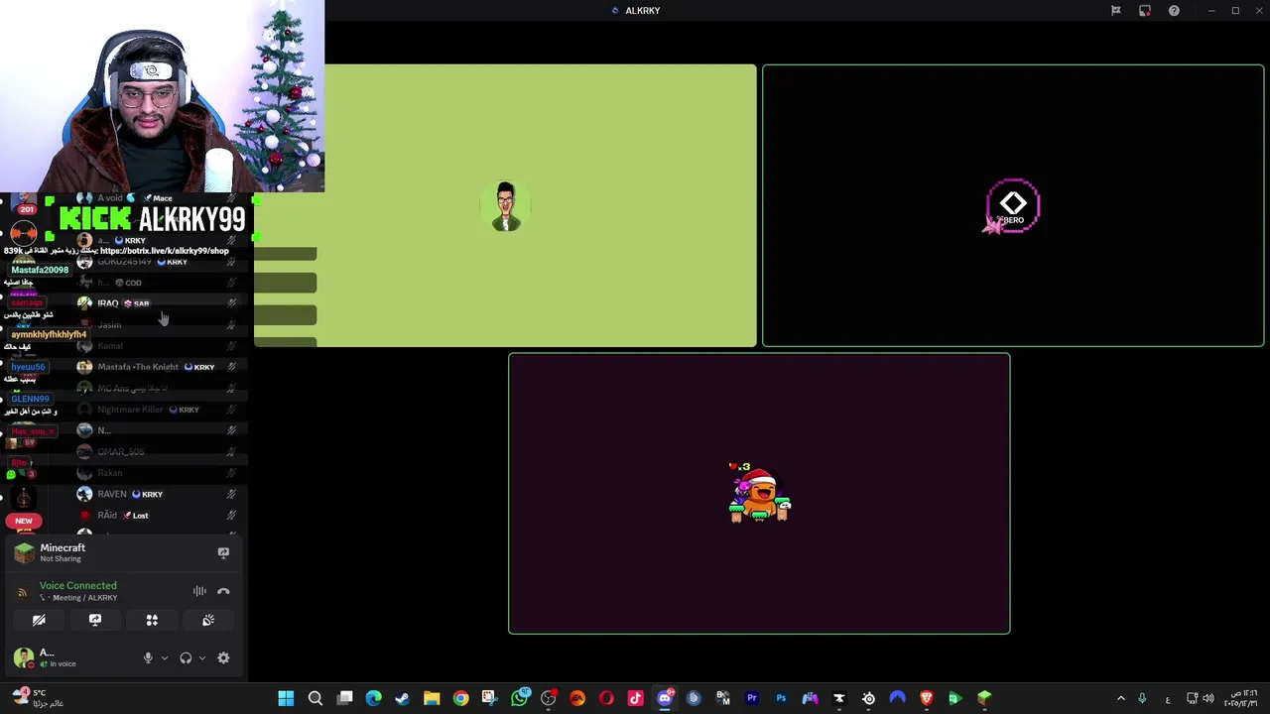Open server with 201 notification badge
Viewport: 1270px width, 714px height.
coord(24,205)
